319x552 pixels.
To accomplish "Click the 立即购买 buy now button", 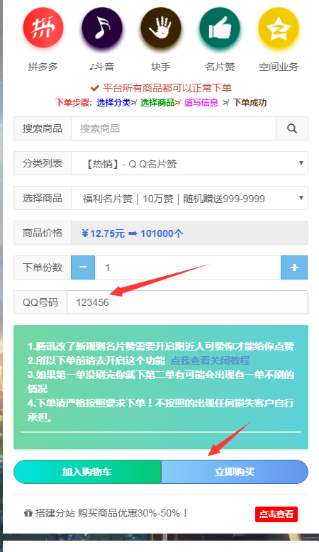I will 235,472.
